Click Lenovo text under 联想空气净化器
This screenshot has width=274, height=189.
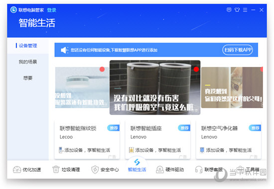pyautogui.click(x=209, y=137)
